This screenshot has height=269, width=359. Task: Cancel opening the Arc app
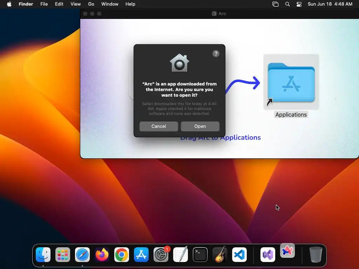159,126
